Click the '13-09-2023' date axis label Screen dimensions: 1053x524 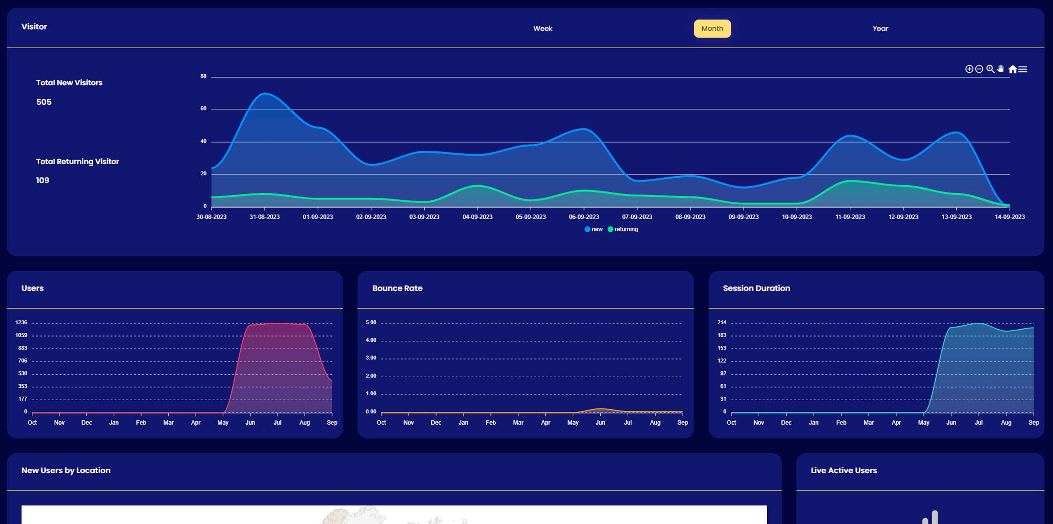coord(956,217)
